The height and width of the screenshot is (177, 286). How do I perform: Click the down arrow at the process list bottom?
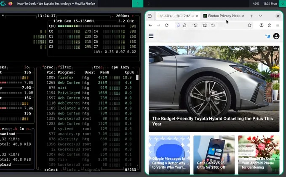[137, 165]
